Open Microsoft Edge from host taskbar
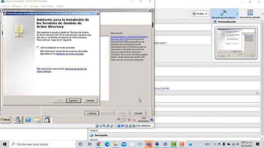The height and width of the screenshot is (148, 264). coord(107,144)
